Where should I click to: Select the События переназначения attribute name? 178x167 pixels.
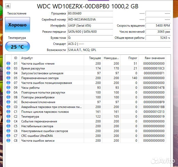pyautogui.click(x=39, y=121)
